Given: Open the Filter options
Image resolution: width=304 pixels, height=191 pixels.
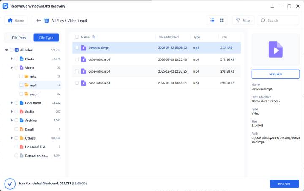Looking at the screenshot, I should point(243,20).
